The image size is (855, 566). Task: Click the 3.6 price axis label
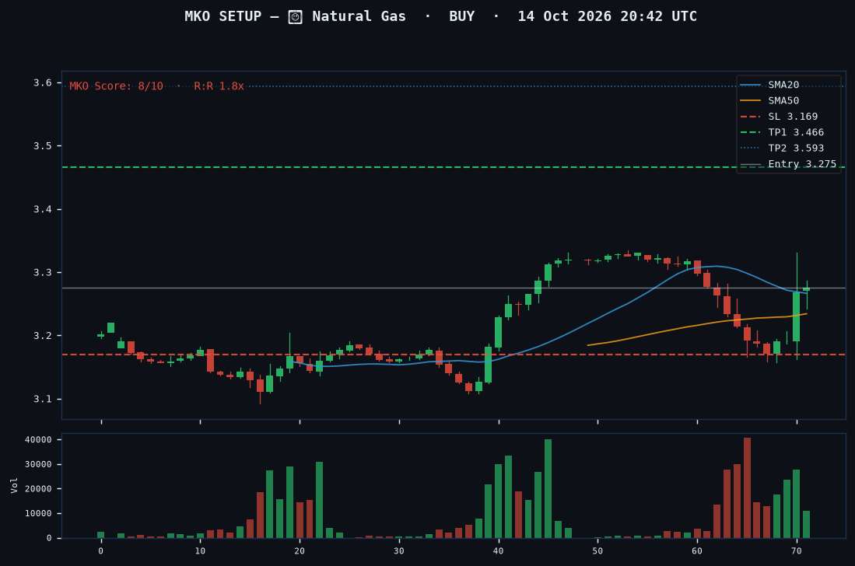coord(43,83)
